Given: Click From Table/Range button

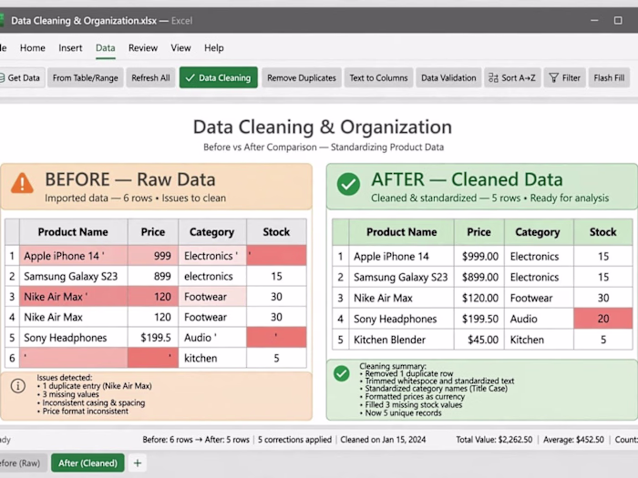Looking at the screenshot, I should pos(85,77).
